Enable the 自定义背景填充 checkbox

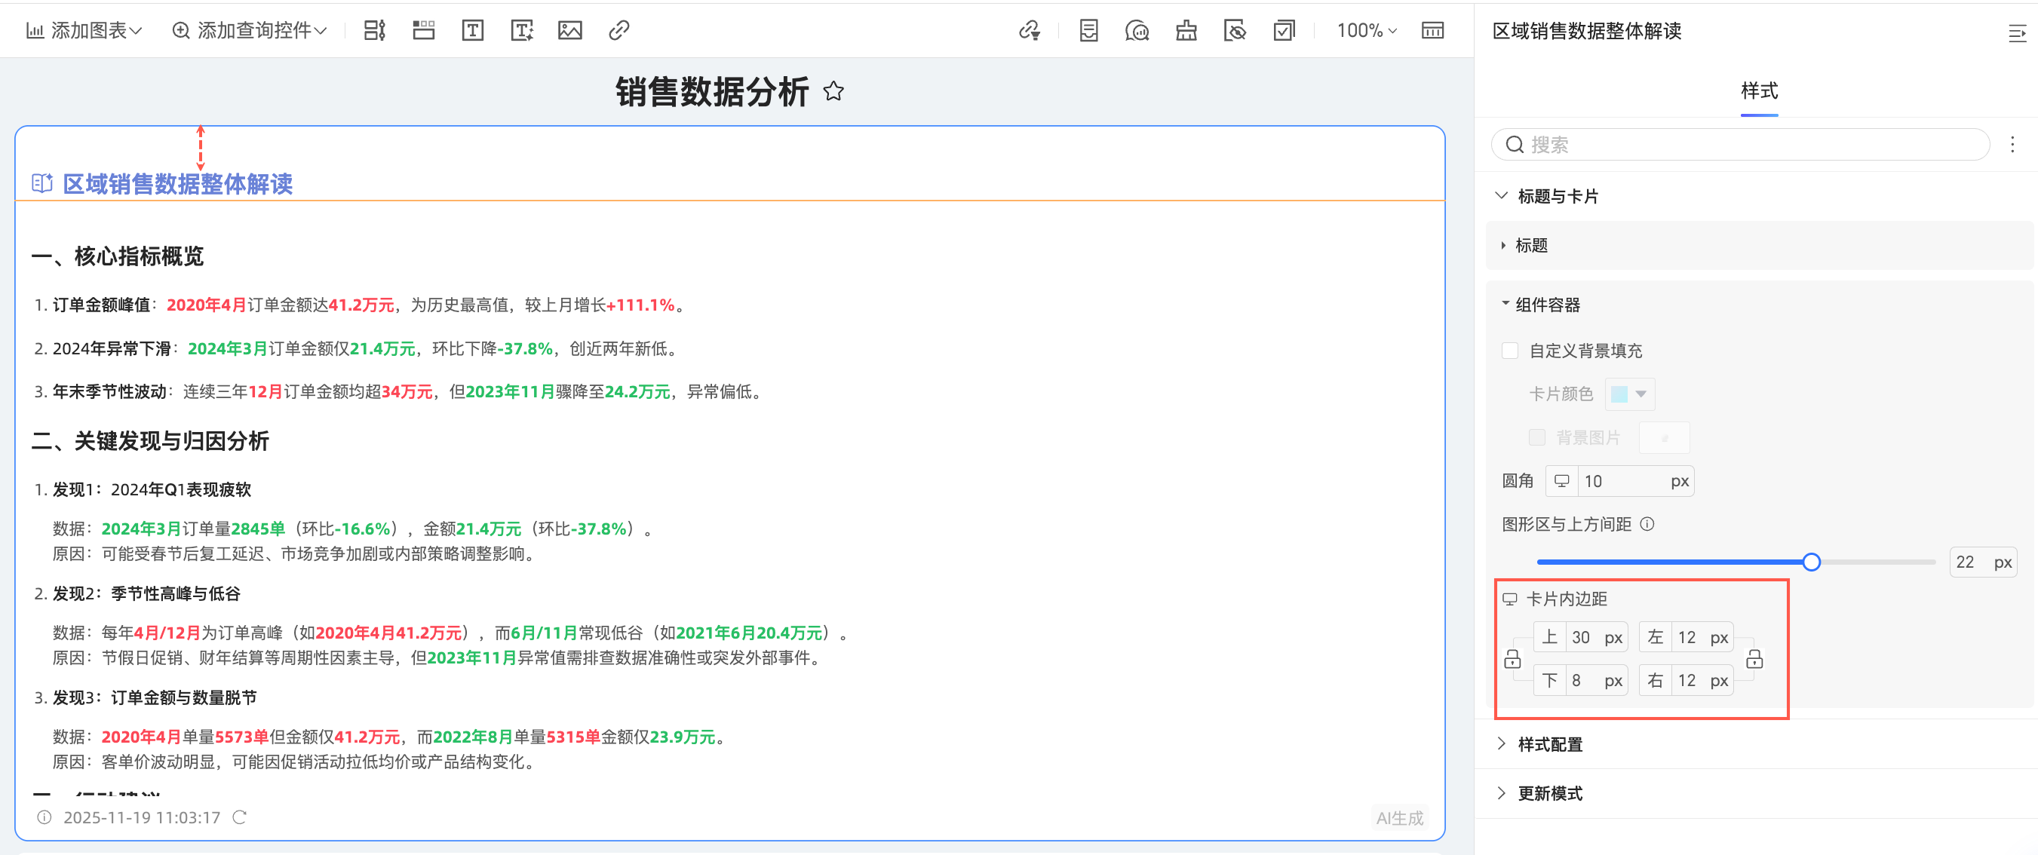point(1509,351)
